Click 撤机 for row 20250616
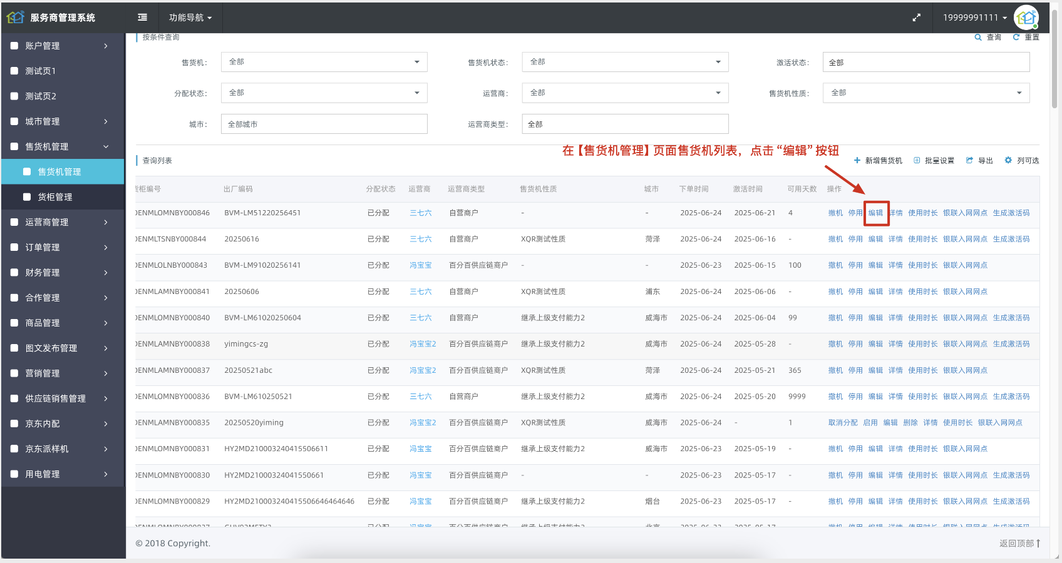 pyautogui.click(x=835, y=239)
